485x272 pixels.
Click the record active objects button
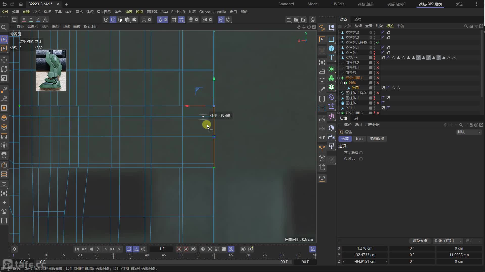click(x=179, y=249)
